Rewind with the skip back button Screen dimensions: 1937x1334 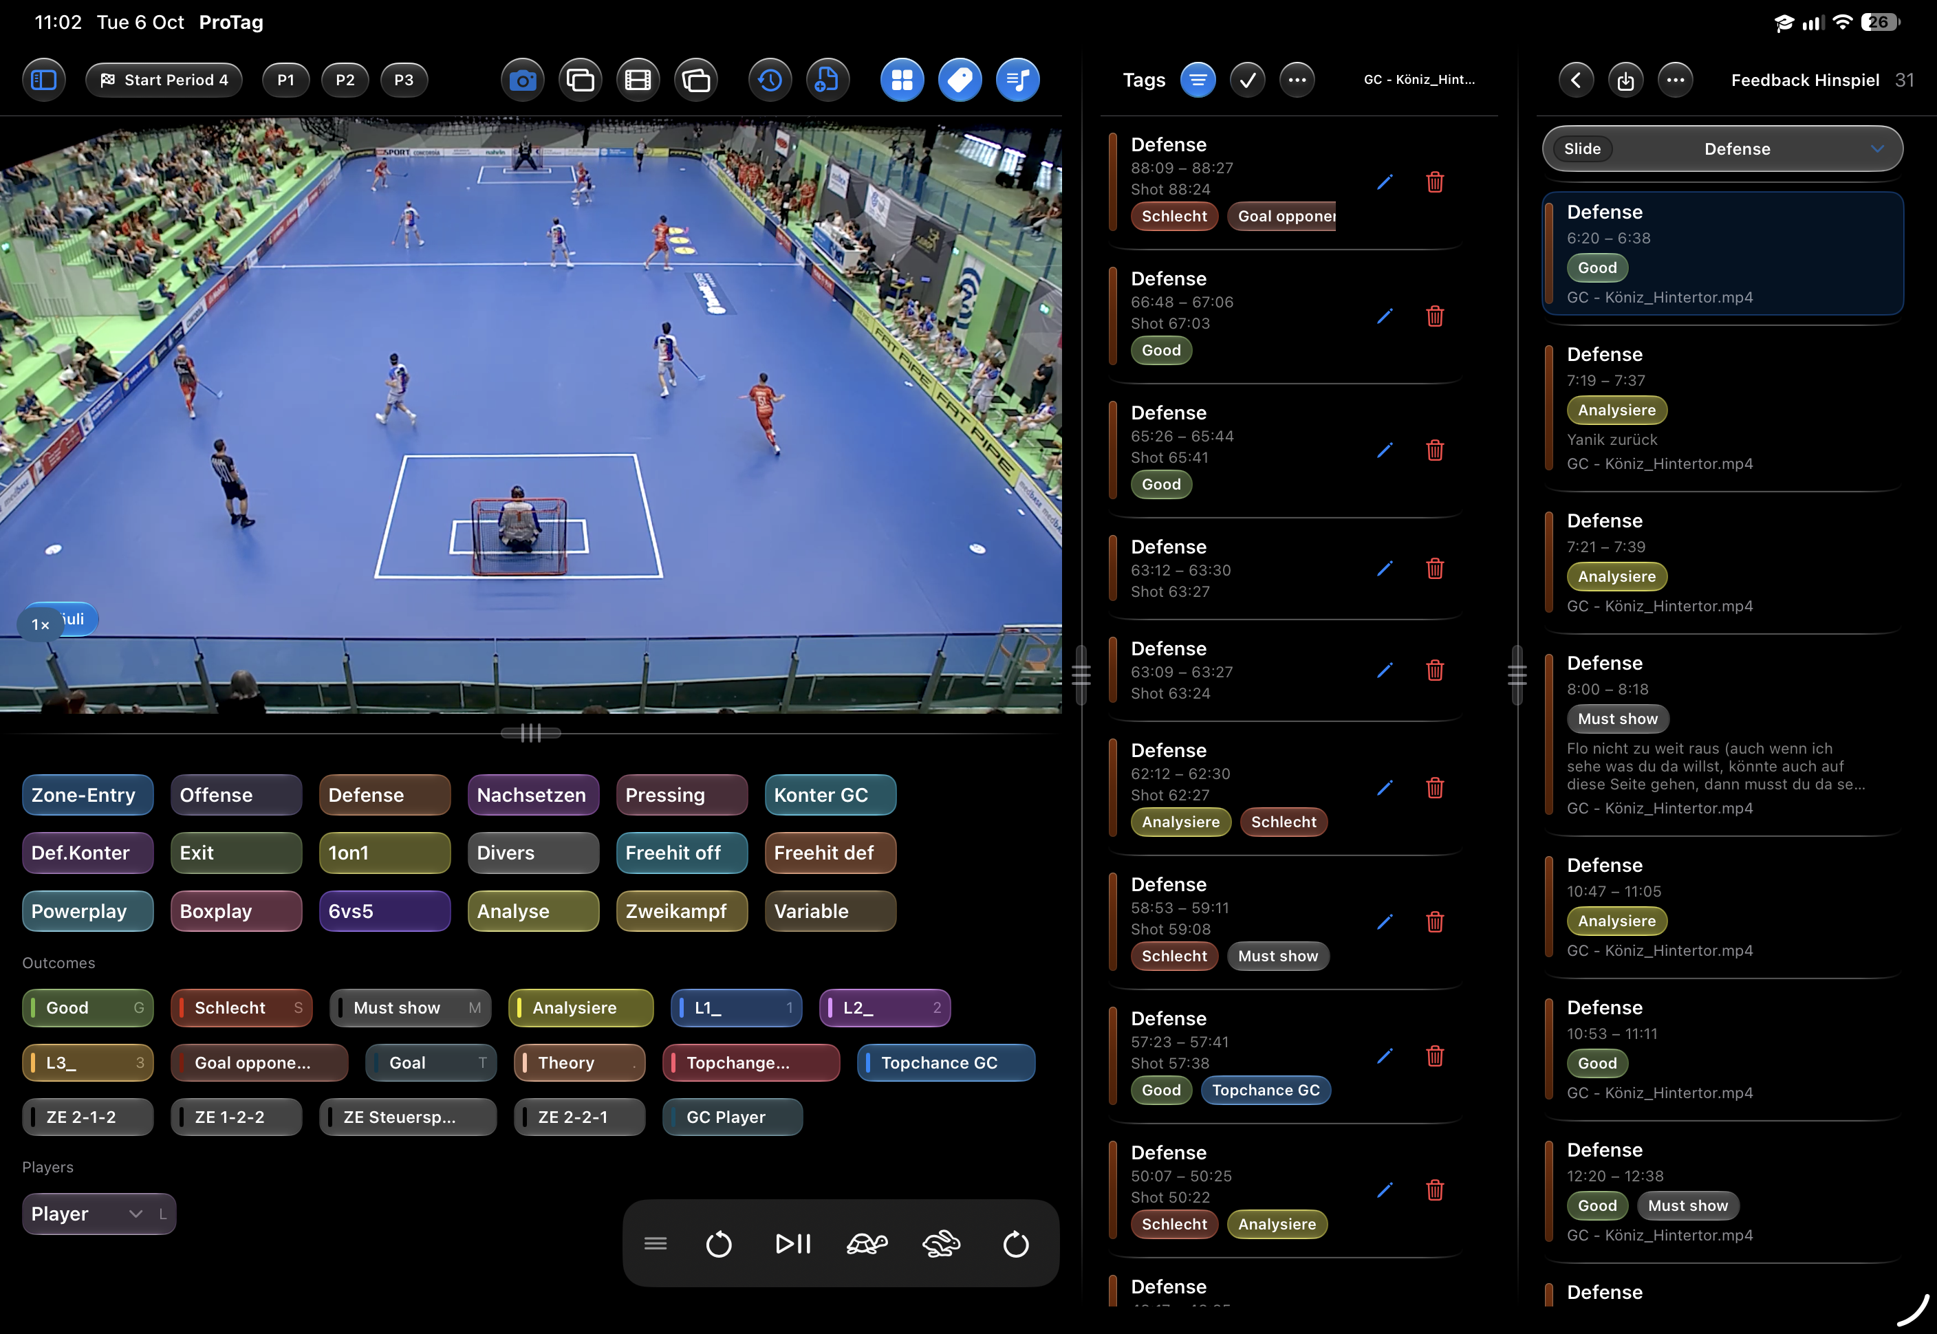tap(718, 1245)
